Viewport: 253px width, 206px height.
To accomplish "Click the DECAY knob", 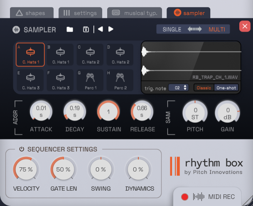I will 75,112.
